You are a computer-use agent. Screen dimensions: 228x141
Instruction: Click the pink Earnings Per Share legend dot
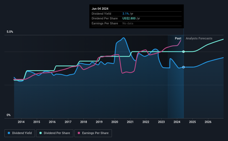pyautogui.click(x=79, y=133)
